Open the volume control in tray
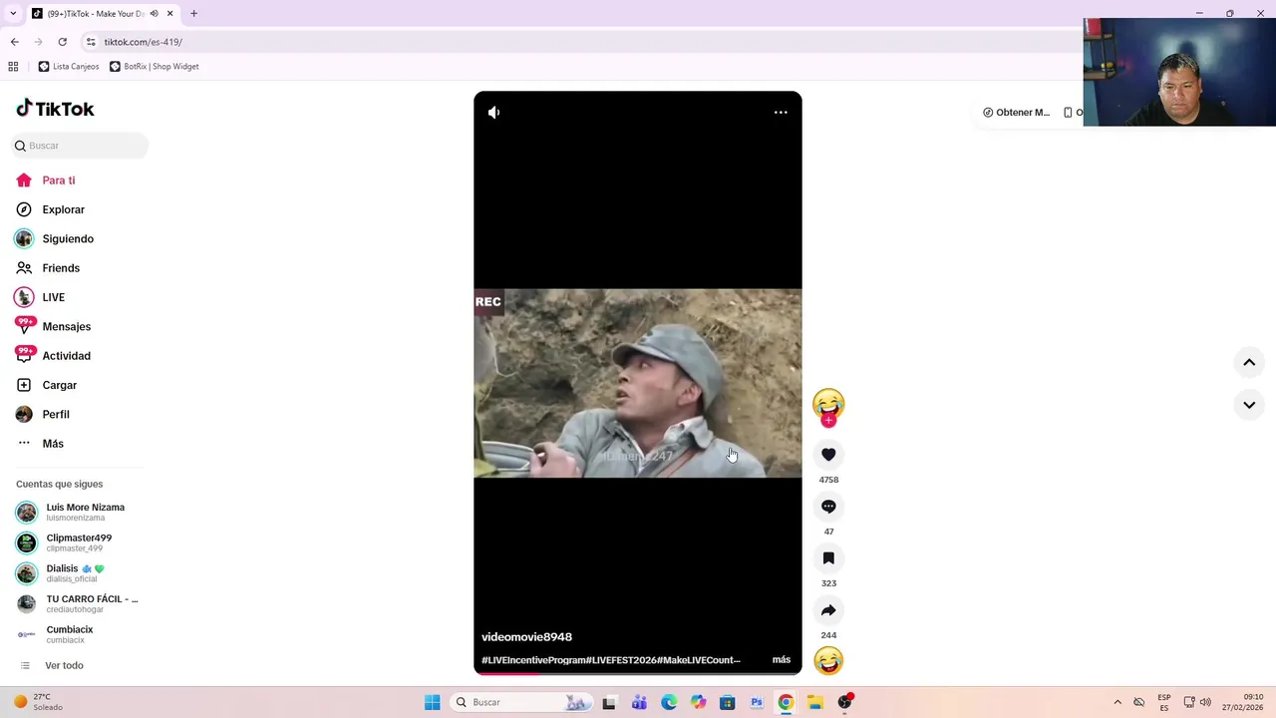This screenshot has width=1276, height=718. [1206, 702]
